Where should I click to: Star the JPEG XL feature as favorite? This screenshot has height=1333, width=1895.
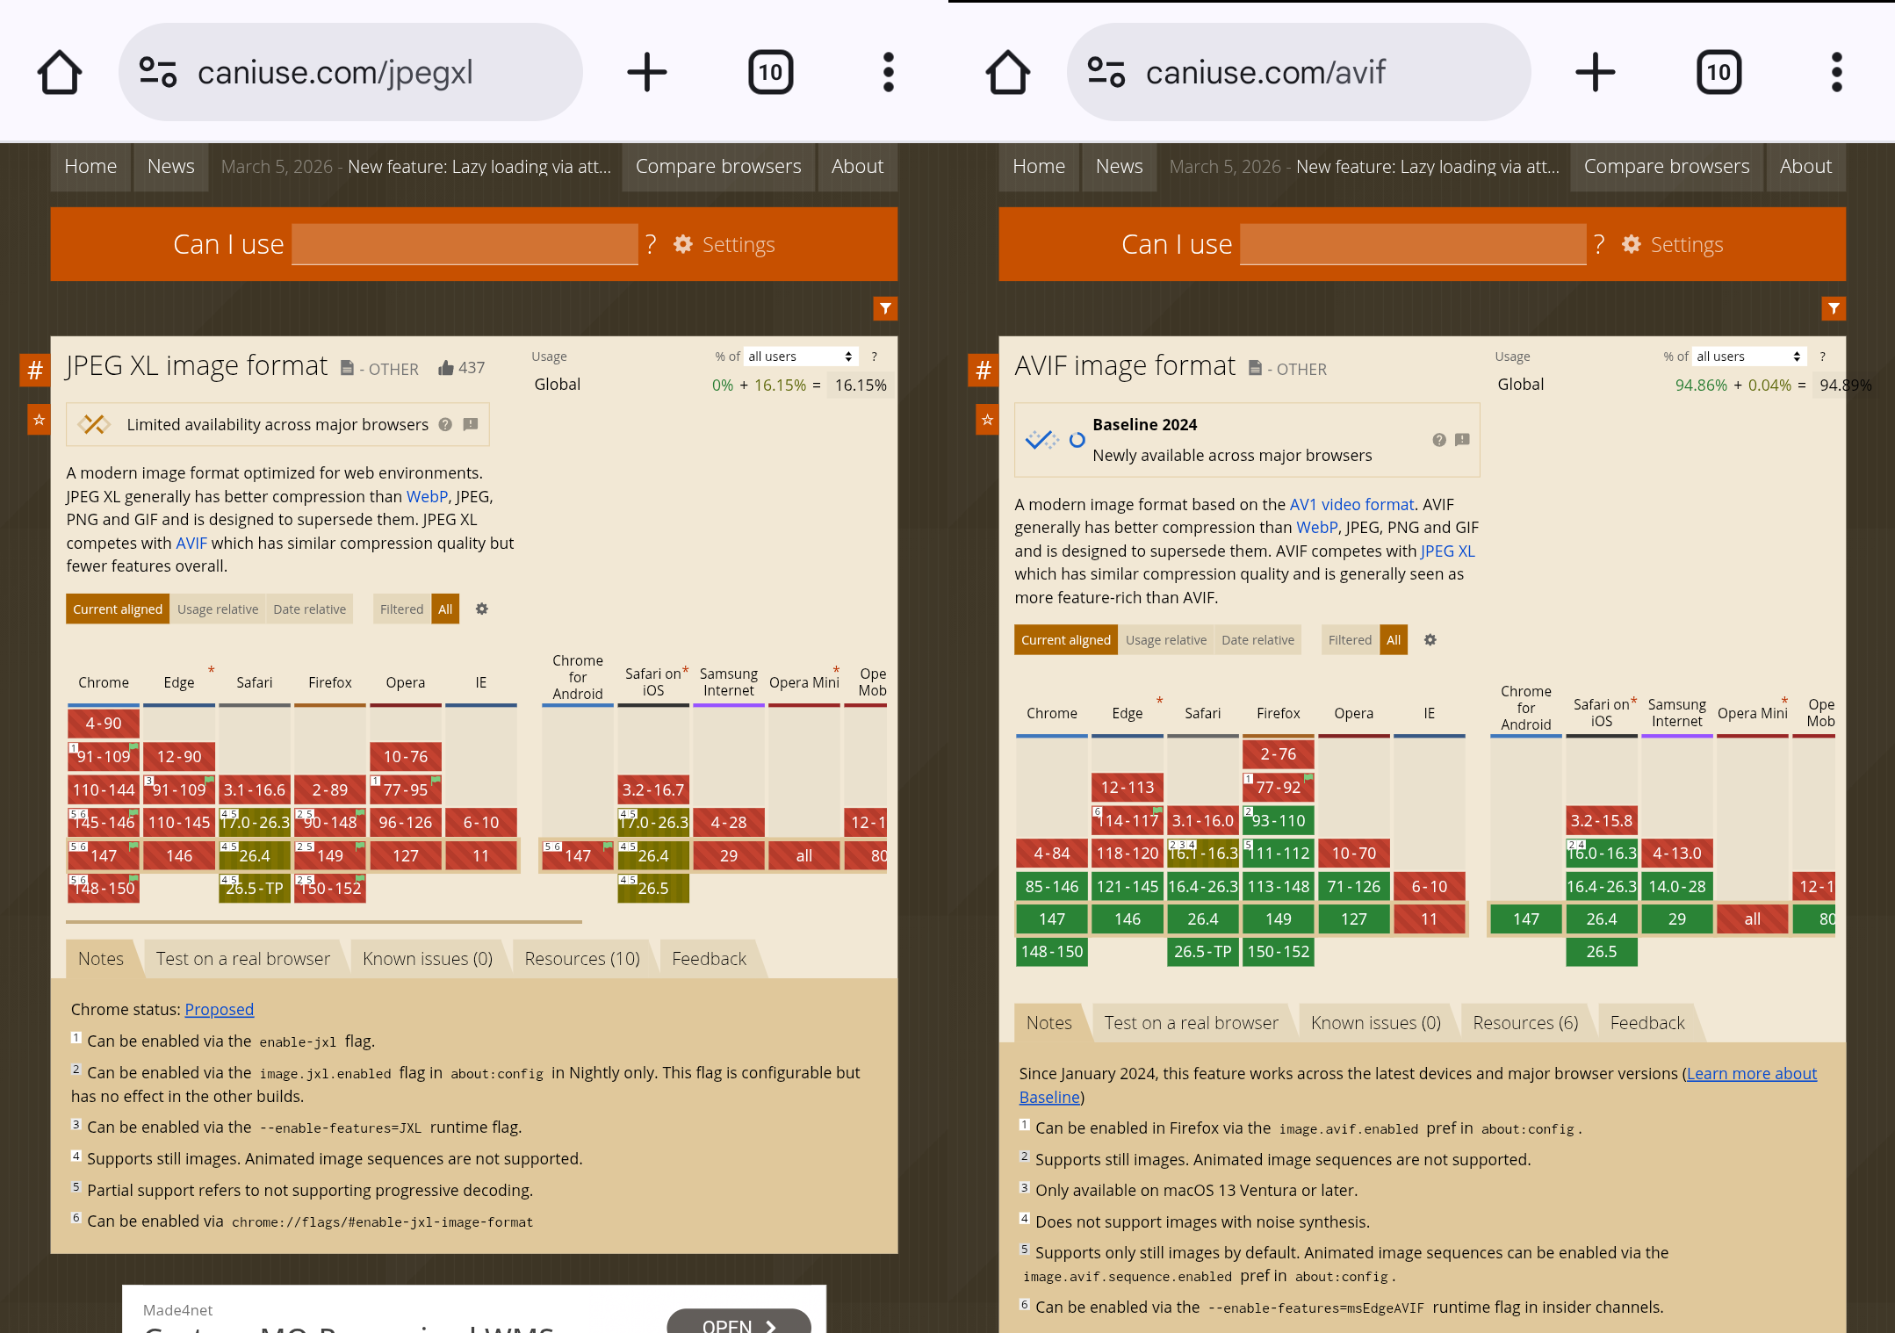click(39, 420)
